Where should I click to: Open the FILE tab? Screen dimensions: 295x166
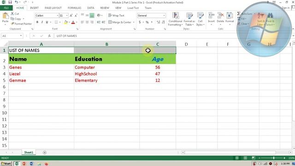(x=6, y=8)
